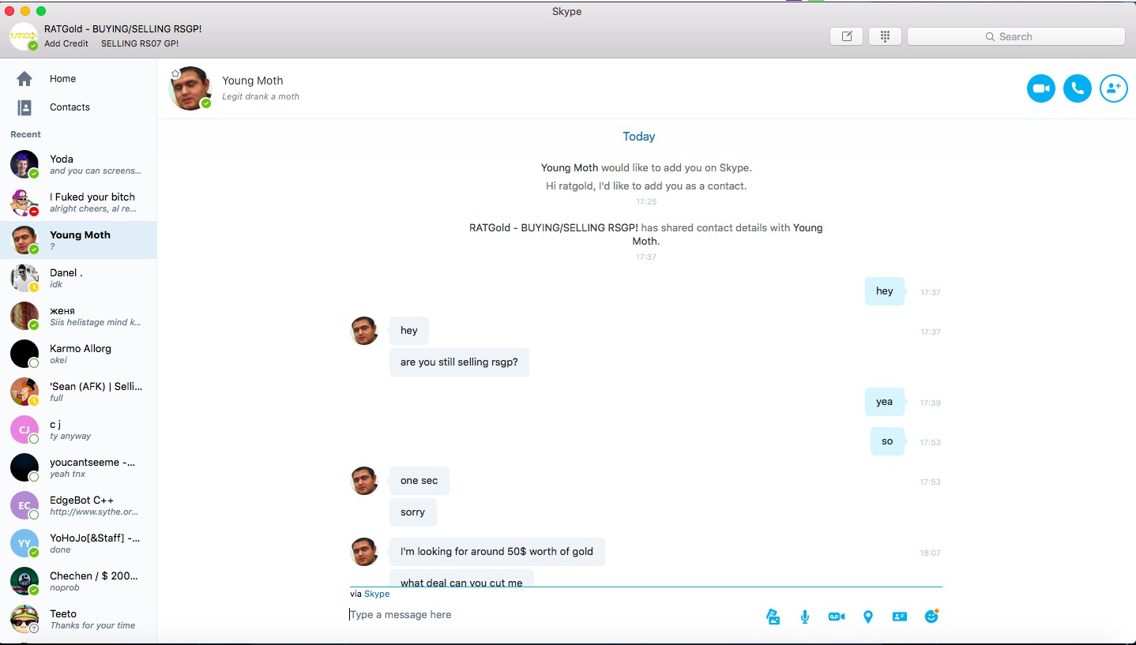The height and width of the screenshot is (645, 1136).
Task: Open the emoticon picker
Action: coord(931,617)
